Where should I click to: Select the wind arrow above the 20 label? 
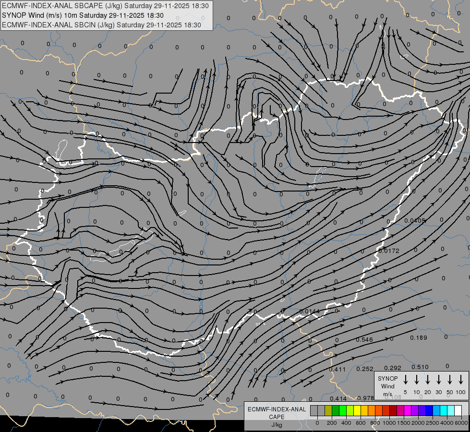tap(428, 380)
